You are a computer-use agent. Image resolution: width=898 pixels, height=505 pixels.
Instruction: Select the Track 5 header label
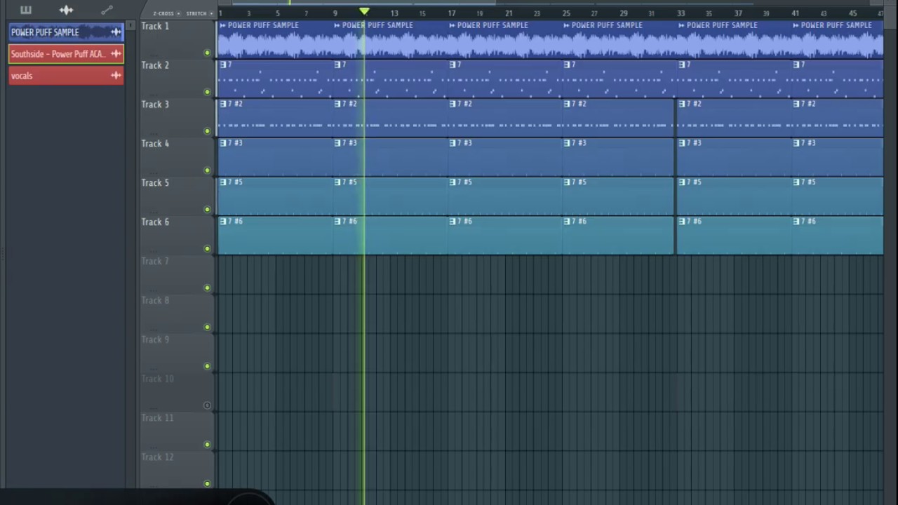(155, 183)
